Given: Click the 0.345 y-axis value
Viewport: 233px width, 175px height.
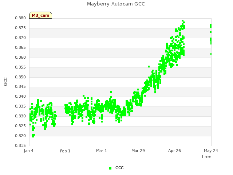Looking at the screenshot, I should [x=20, y=87].
